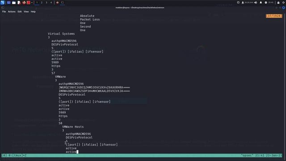
Task: Click the blue show desktop icon in the panel
Action: [x=8, y=3]
